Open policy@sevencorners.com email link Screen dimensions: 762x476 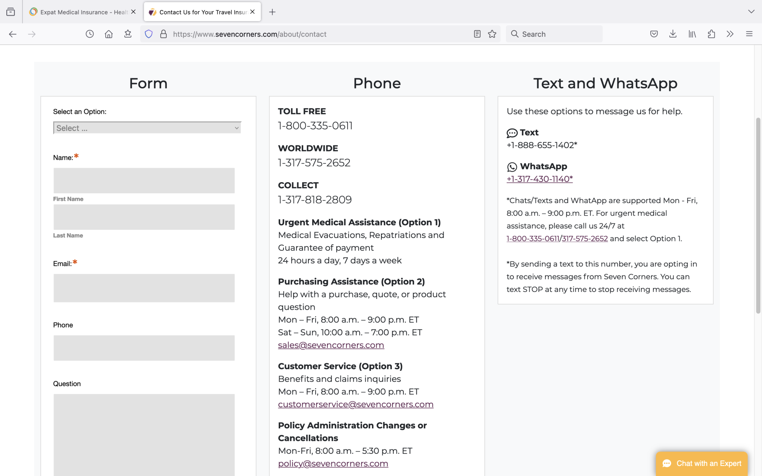[x=333, y=463]
